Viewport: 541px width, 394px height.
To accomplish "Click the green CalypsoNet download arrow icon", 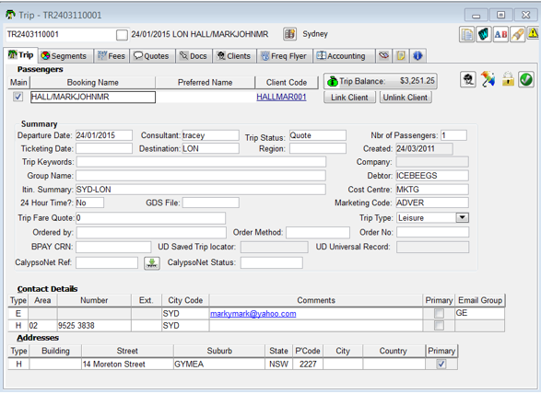I will click(152, 263).
